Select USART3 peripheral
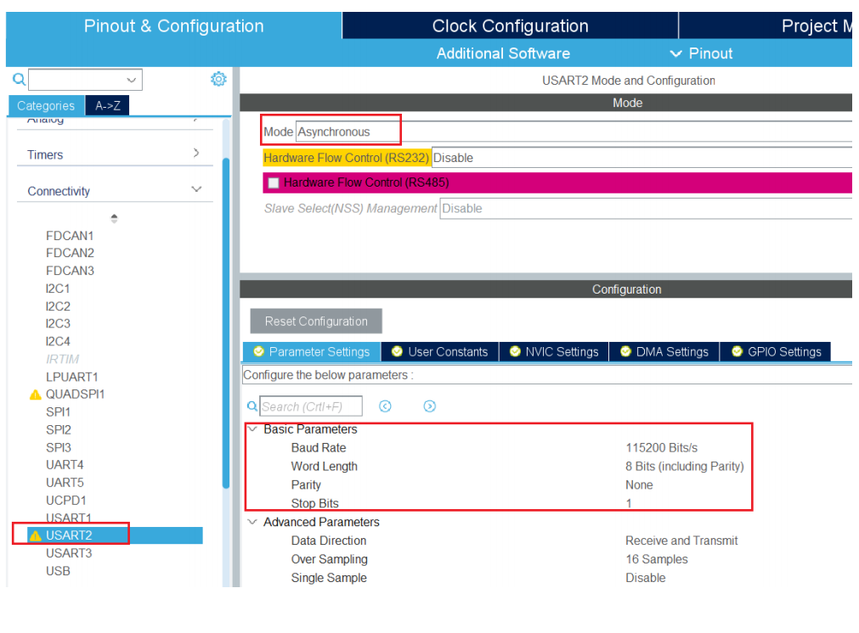Viewport: 859px width, 633px height. pos(69,553)
